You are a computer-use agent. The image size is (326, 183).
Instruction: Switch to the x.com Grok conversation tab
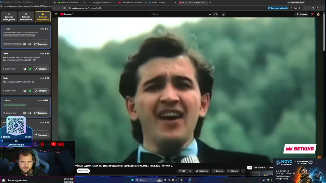click(102, 3)
